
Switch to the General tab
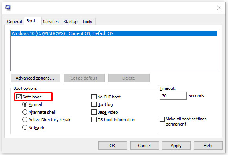15,22
